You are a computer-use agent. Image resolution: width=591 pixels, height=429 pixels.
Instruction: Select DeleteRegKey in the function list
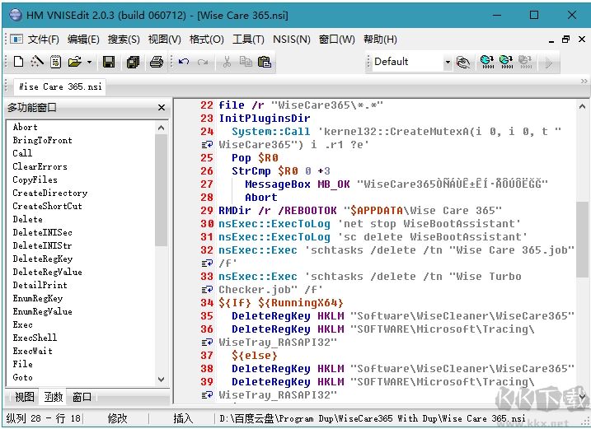(x=42, y=259)
